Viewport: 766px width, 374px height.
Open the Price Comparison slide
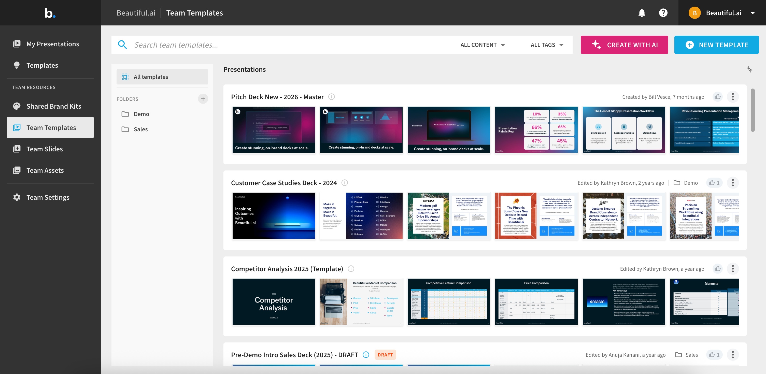pyautogui.click(x=536, y=301)
